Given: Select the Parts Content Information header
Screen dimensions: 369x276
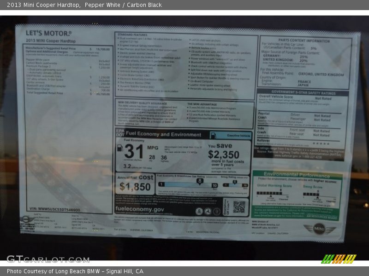Looking at the screenshot, I should 304,40.
